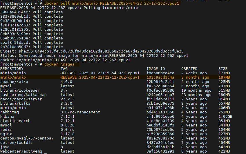Click the bitnami/kafka repository name
246x154 pixels.
(x=15, y=104)
